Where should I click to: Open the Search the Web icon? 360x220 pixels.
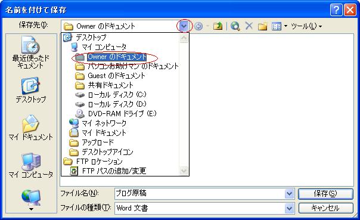coord(235,26)
